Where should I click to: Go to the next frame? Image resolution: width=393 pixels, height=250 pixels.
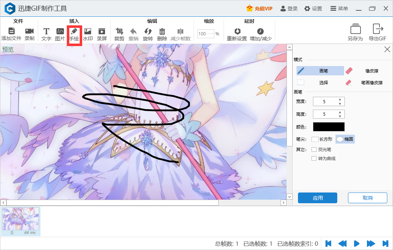click(371, 244)
